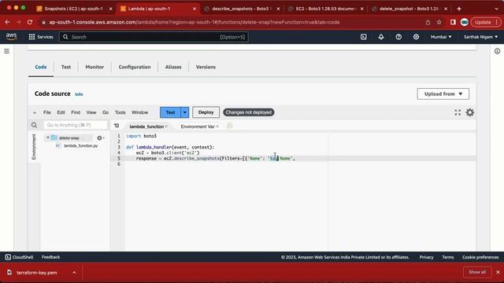Open the editor View menu
Viewport: 504px width, 283px height.
click(91, 112)
